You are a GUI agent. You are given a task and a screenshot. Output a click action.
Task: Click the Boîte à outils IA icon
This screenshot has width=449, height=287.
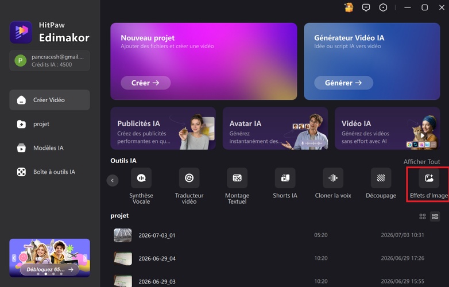(x=21, y=172)
